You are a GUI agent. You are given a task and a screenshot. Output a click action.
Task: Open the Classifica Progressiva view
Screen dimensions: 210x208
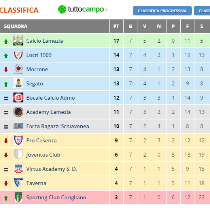point(162,11)
